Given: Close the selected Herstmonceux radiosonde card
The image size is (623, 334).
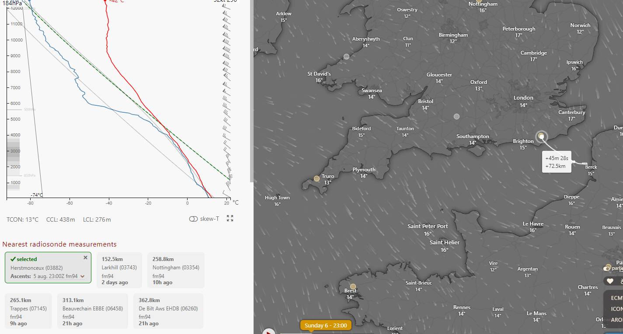Looking at the screenshot, I should (85, 258).
